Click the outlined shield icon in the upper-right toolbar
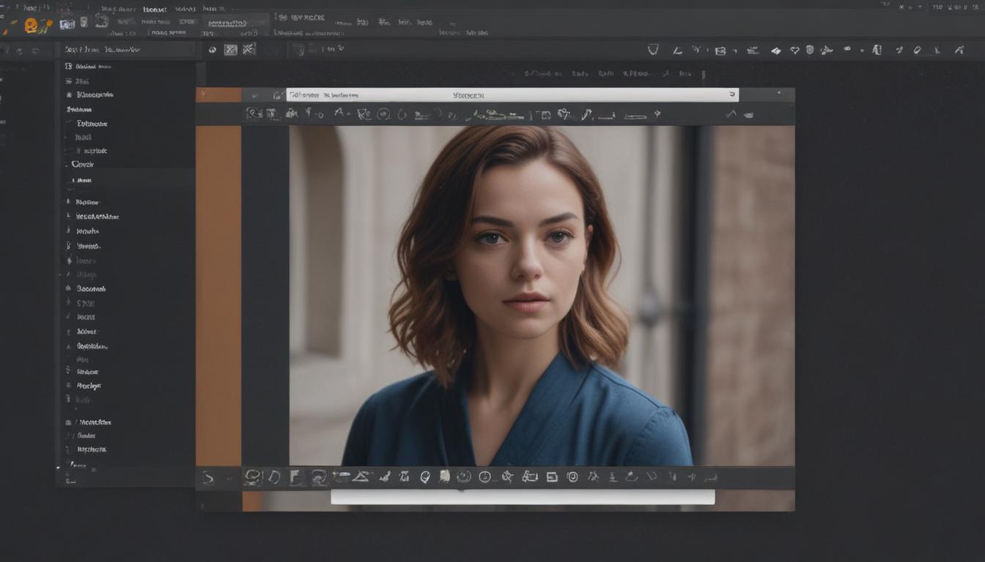 point(653,50)
